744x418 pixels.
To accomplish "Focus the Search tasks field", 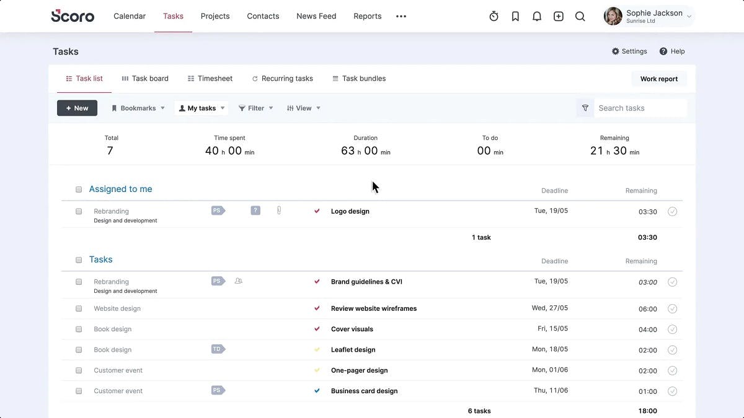I will pos(640,108).
